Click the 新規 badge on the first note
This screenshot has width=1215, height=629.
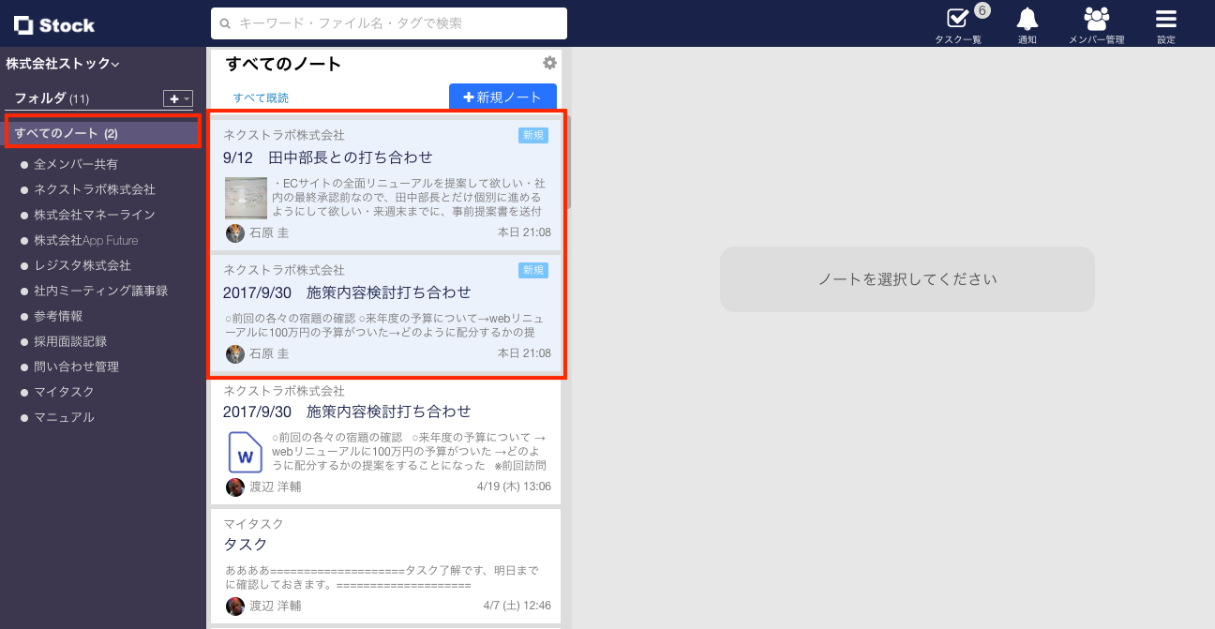532,134
